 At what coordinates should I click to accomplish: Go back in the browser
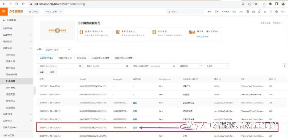[4, 4]
